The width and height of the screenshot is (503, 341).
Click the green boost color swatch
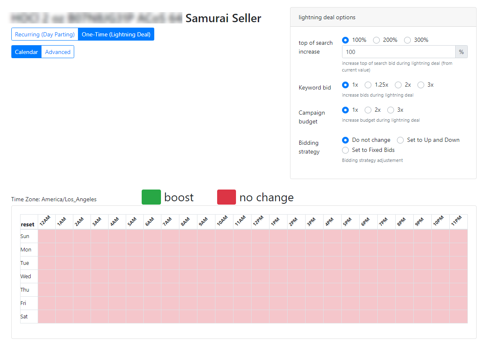[151, 197]
